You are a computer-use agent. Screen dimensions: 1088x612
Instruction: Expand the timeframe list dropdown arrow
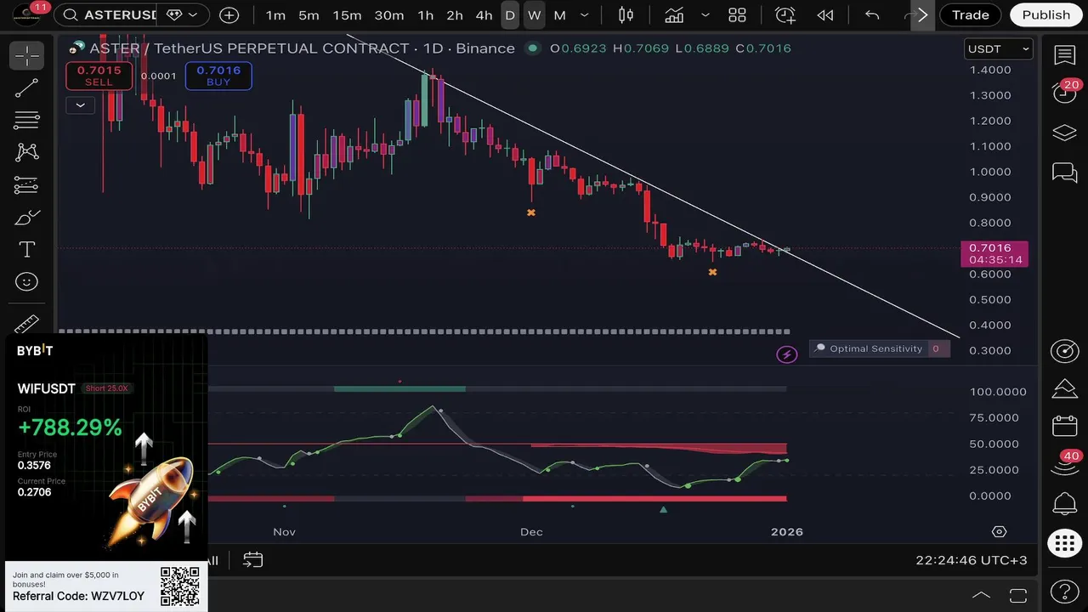click(585, 14)
